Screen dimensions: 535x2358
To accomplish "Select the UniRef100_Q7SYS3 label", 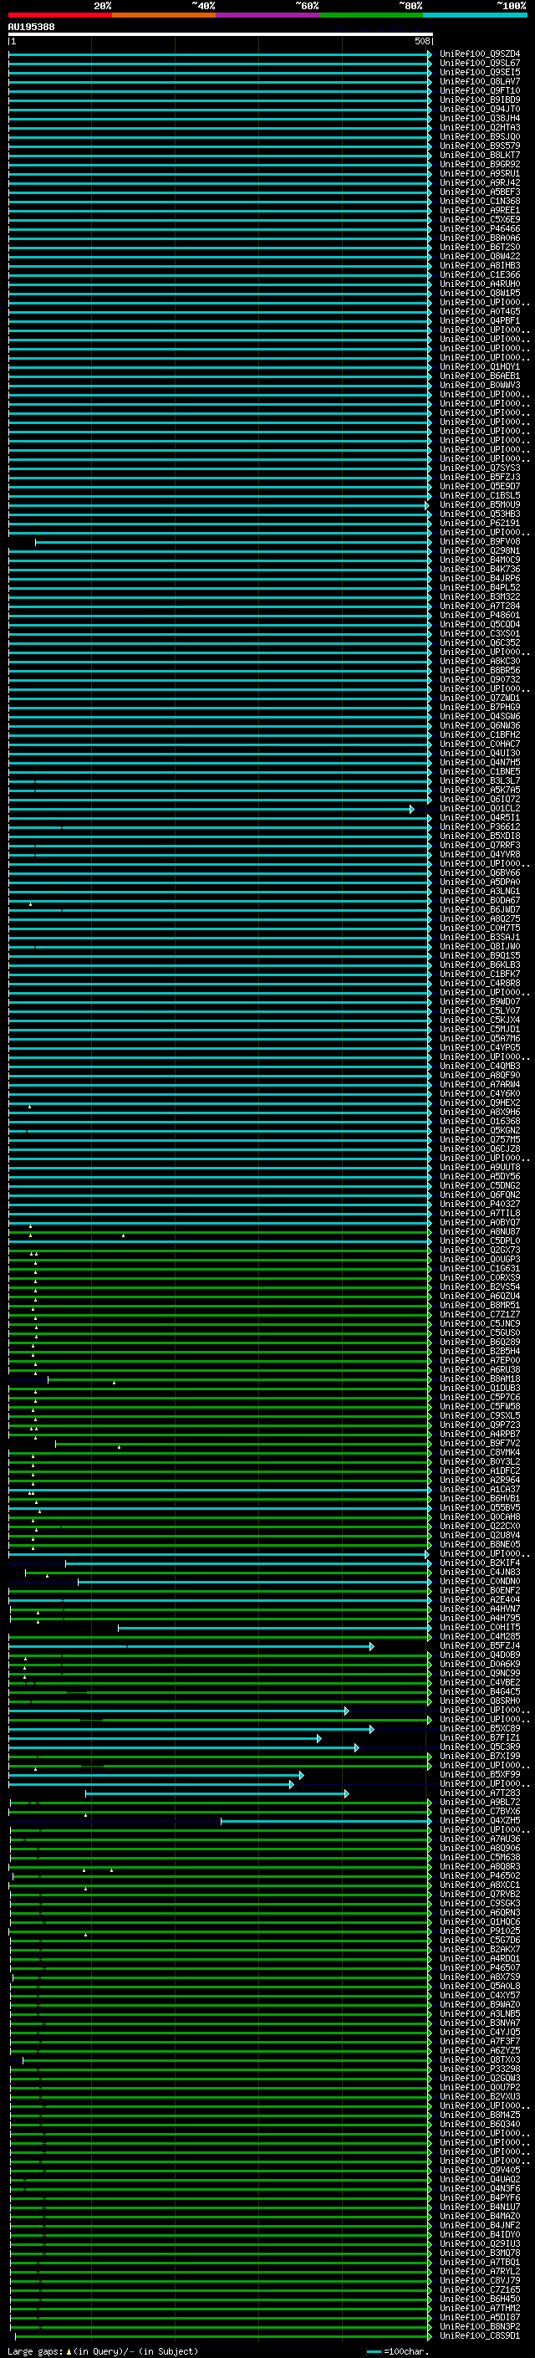I will click(x=479, y=468).
